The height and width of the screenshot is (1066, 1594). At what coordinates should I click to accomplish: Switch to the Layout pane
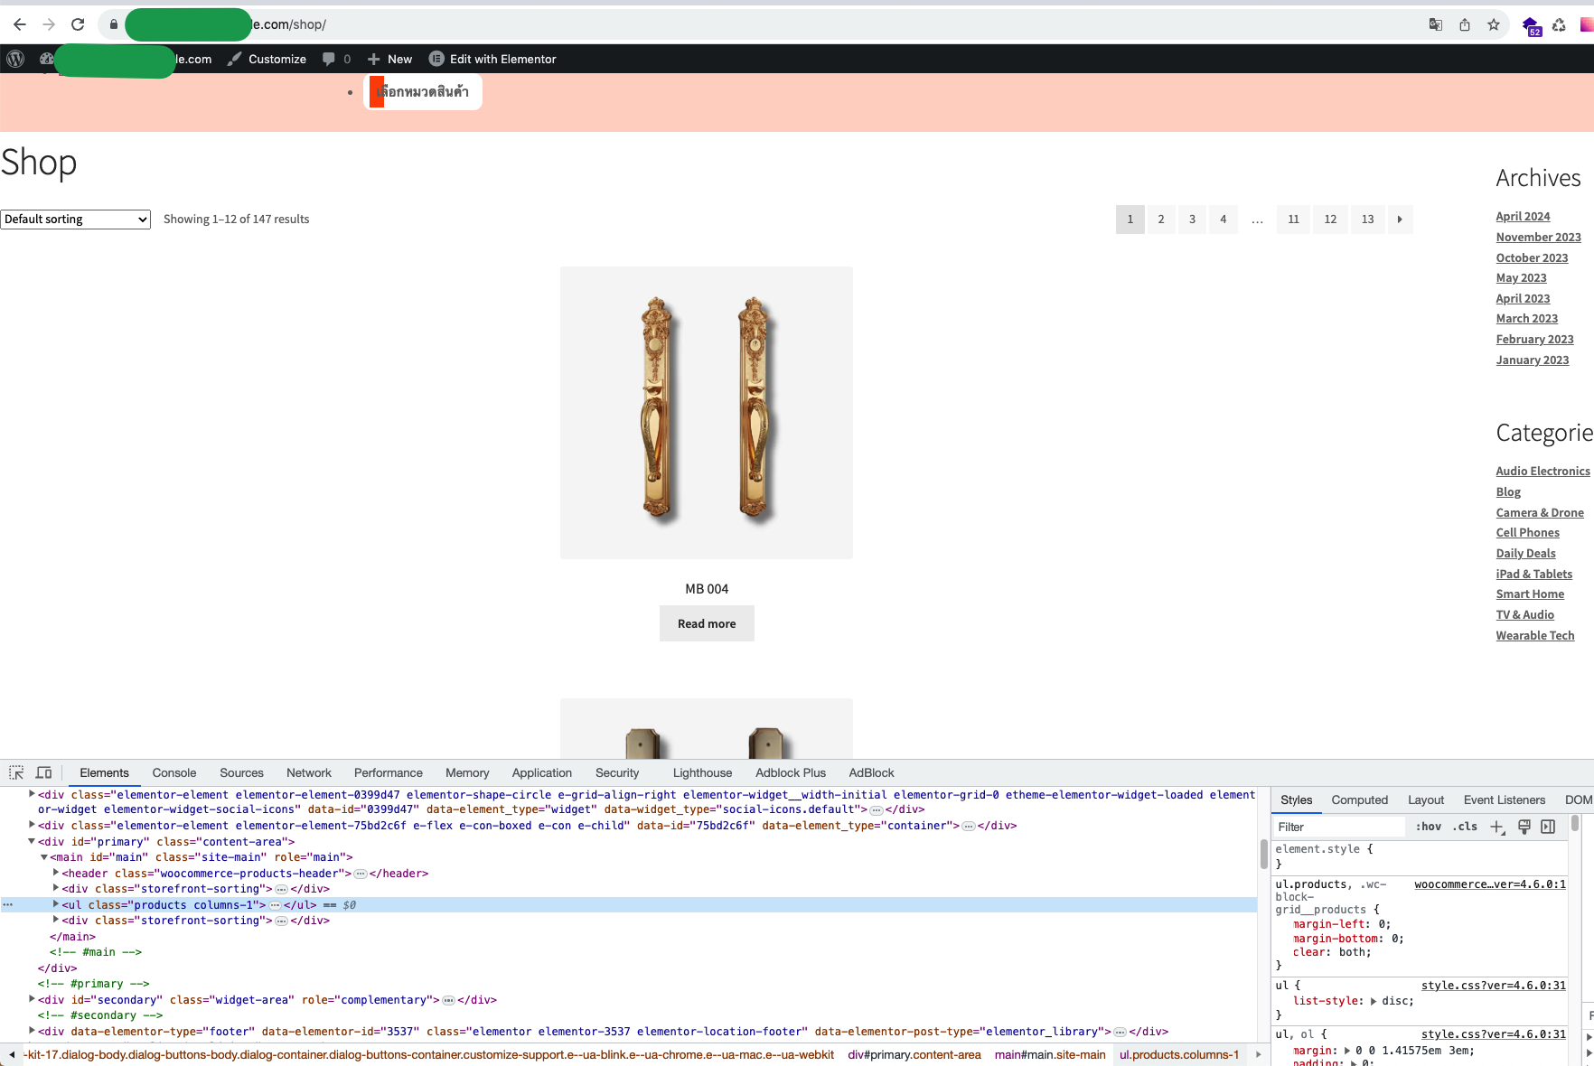click(x=1426, y=799)
